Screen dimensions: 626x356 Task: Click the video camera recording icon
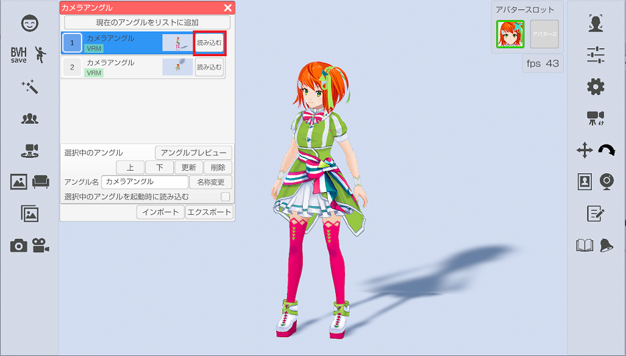(41, 246)
